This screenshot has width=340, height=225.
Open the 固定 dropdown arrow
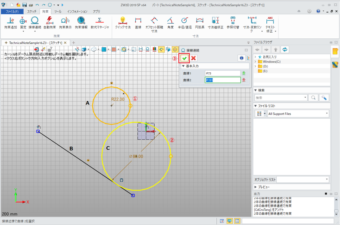click(23, 31)
